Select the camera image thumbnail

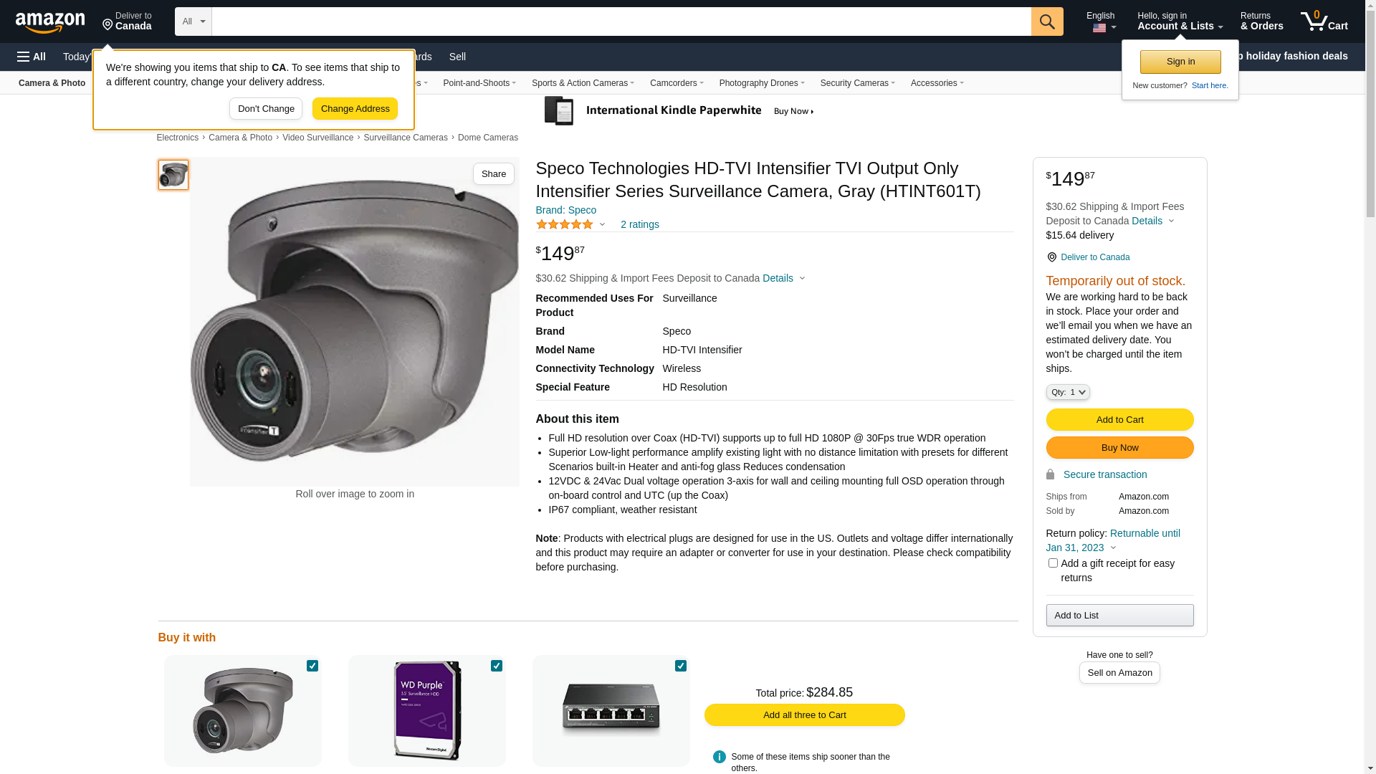(x=173, y=175)
